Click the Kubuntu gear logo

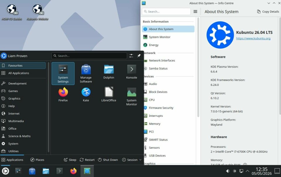coord(220,35)
